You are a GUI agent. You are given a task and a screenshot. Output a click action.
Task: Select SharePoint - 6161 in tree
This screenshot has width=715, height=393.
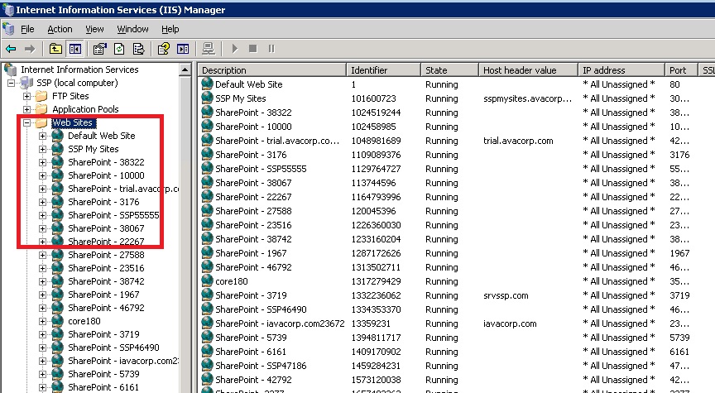[103, 387]
